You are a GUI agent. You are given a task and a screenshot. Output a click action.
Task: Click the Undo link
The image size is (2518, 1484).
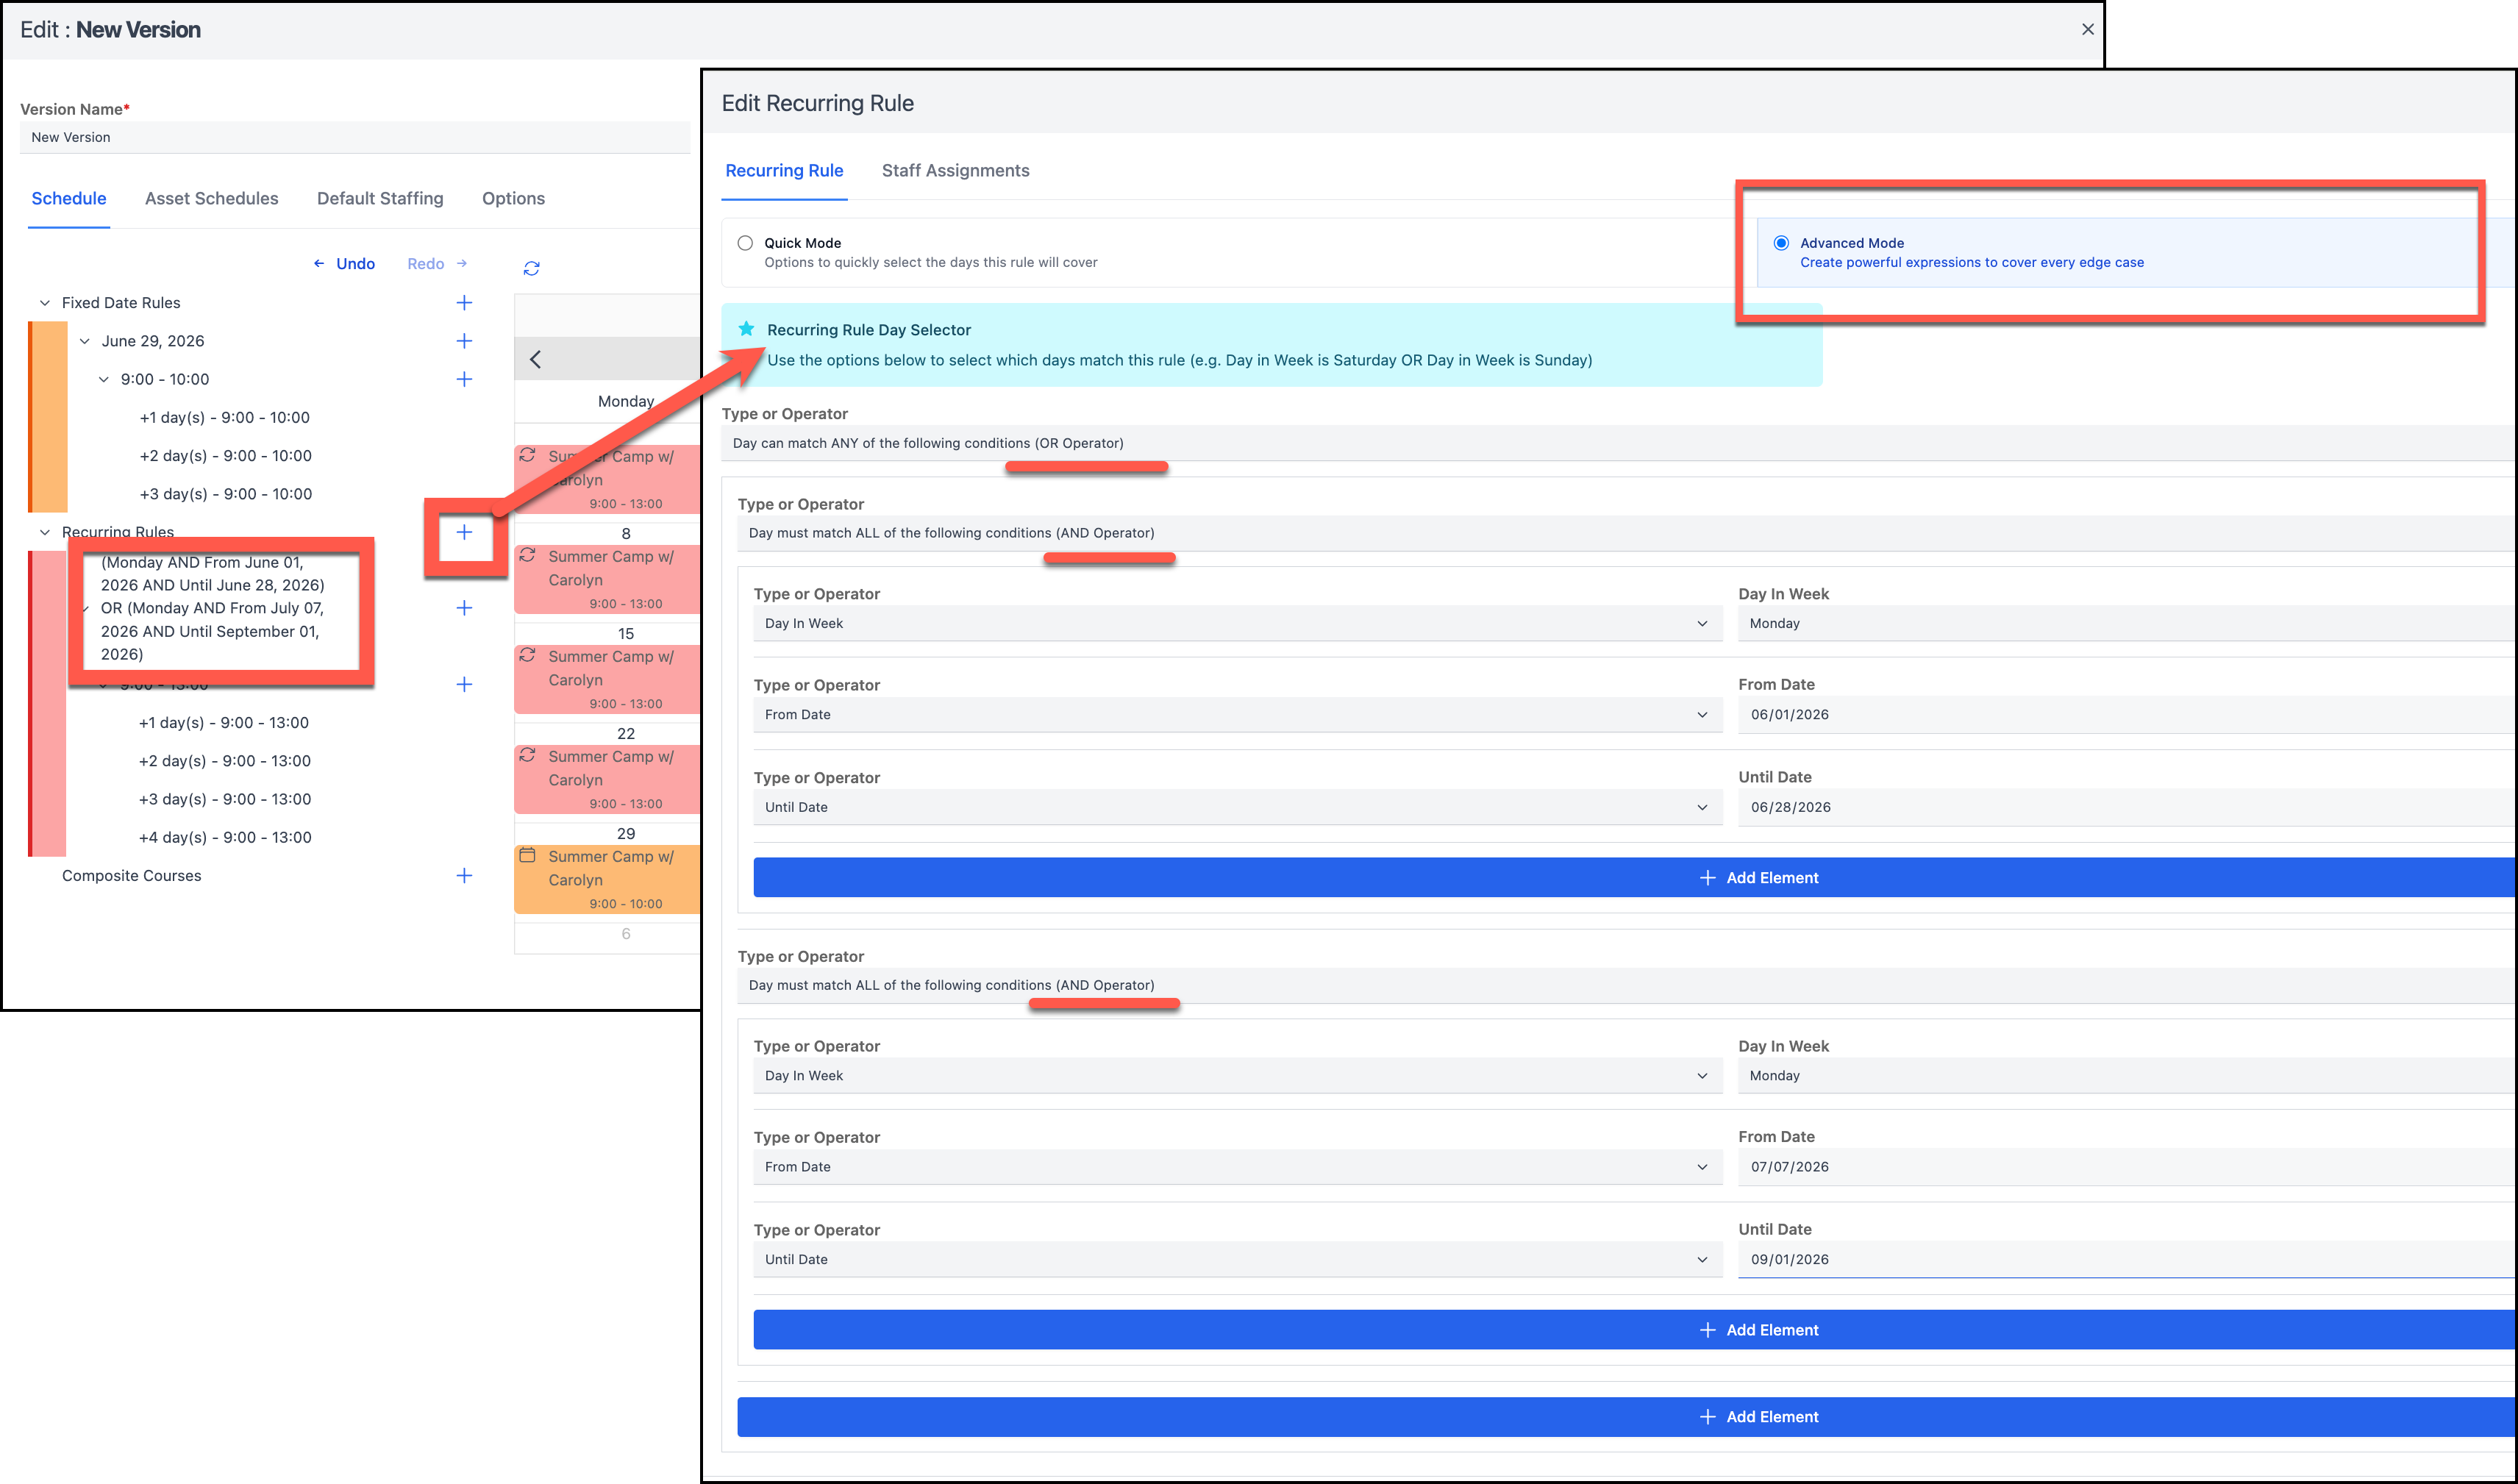point(354,264)
